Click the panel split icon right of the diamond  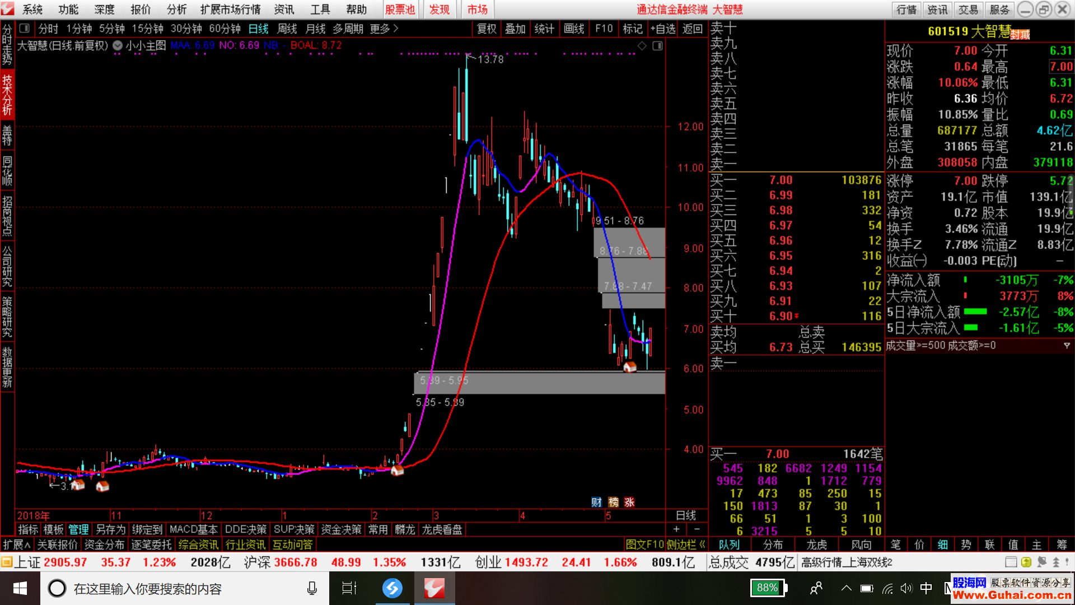tap(657, 45)
